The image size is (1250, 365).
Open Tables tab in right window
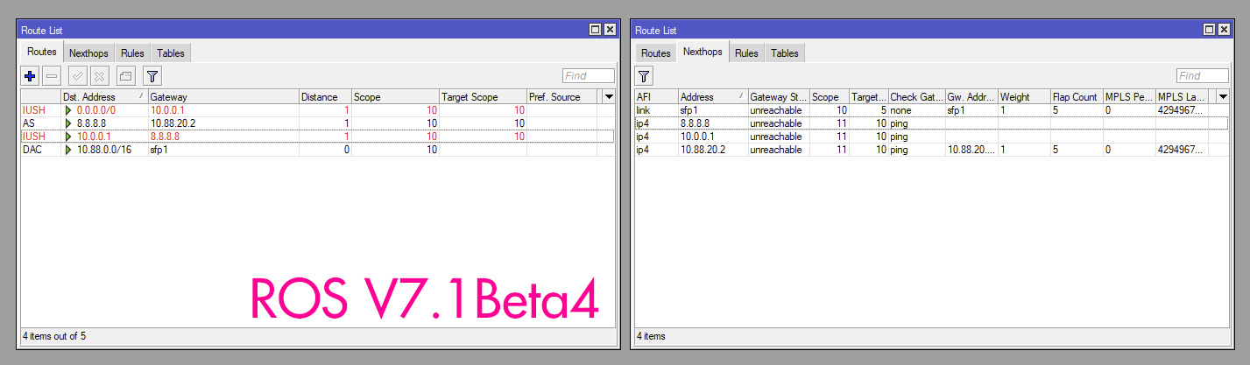785,53
